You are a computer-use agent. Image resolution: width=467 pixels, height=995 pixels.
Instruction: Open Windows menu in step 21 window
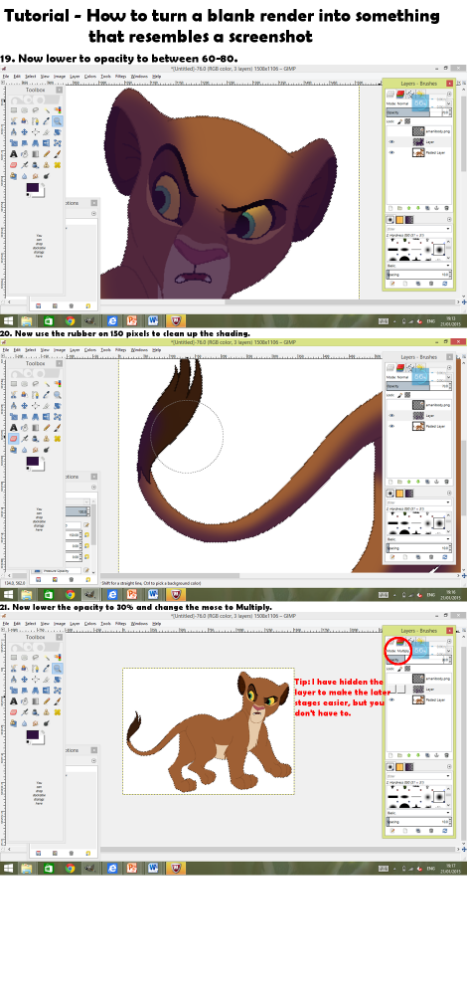[x=139, y=624]
